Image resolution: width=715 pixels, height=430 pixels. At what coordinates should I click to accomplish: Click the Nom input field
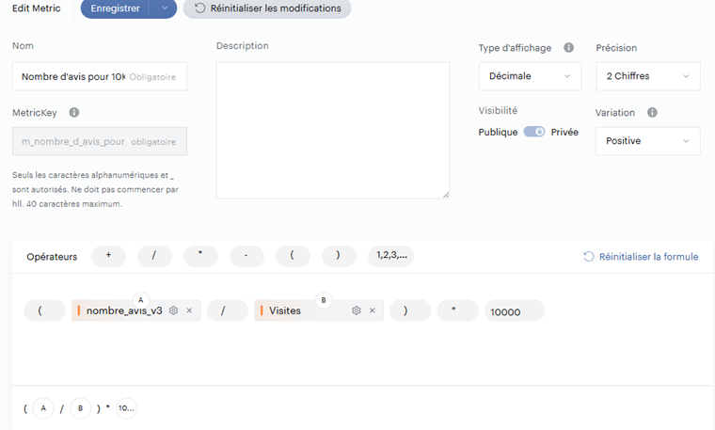coord(99,76)
